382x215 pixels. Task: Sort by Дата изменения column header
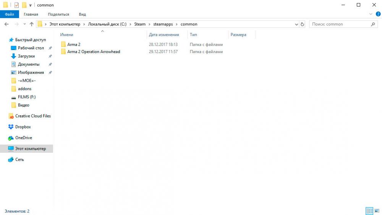click(164, 35)
